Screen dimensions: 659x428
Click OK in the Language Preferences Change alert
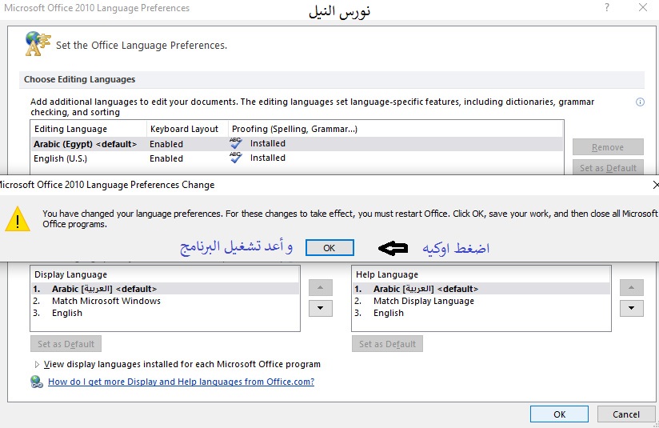[329, 248]
